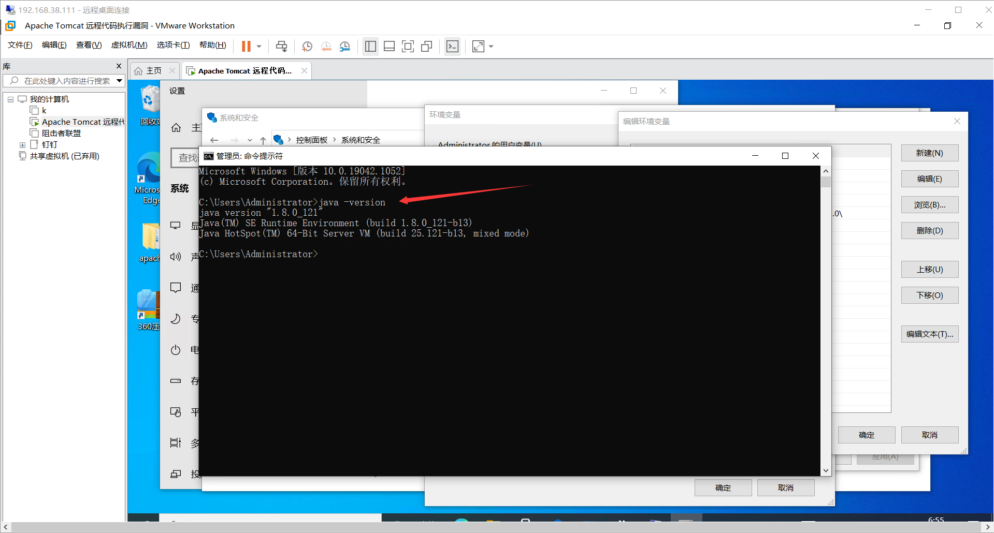Viewport: 994px width, 533px height.
Task: Click 新建(N) in edit environment variable dialog
Action: 930,153
